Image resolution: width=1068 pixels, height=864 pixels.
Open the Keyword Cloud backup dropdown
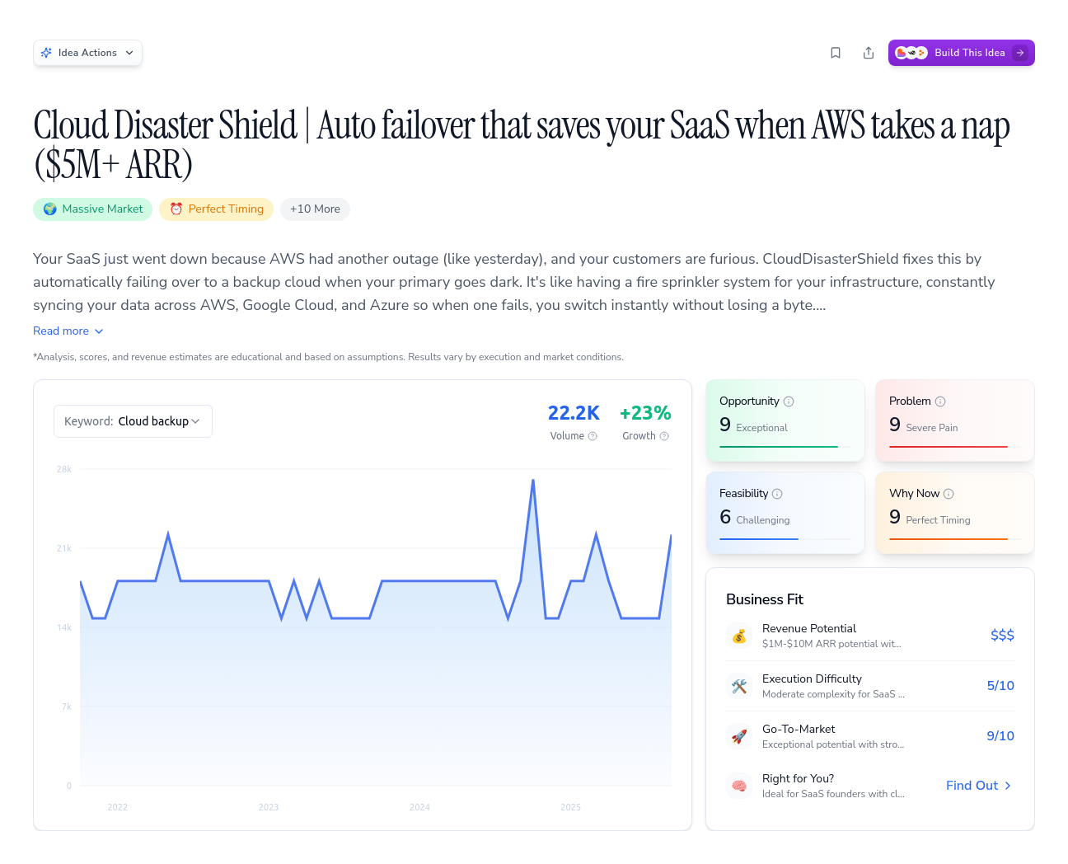(x=133, y=421)
